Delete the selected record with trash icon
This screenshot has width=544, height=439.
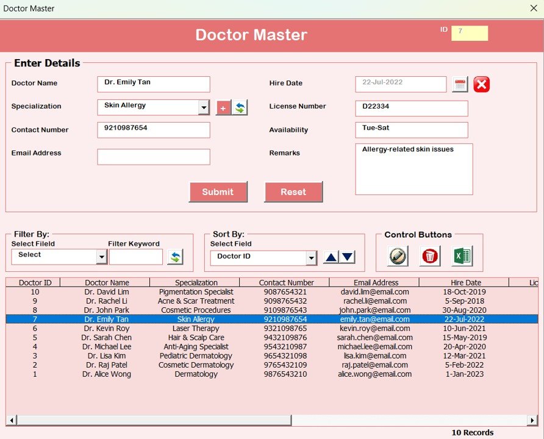(430, 256)
